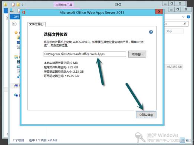Select libraries folder icon in navigation pane
The image size is (194, 145).
(x=16, y=57)
